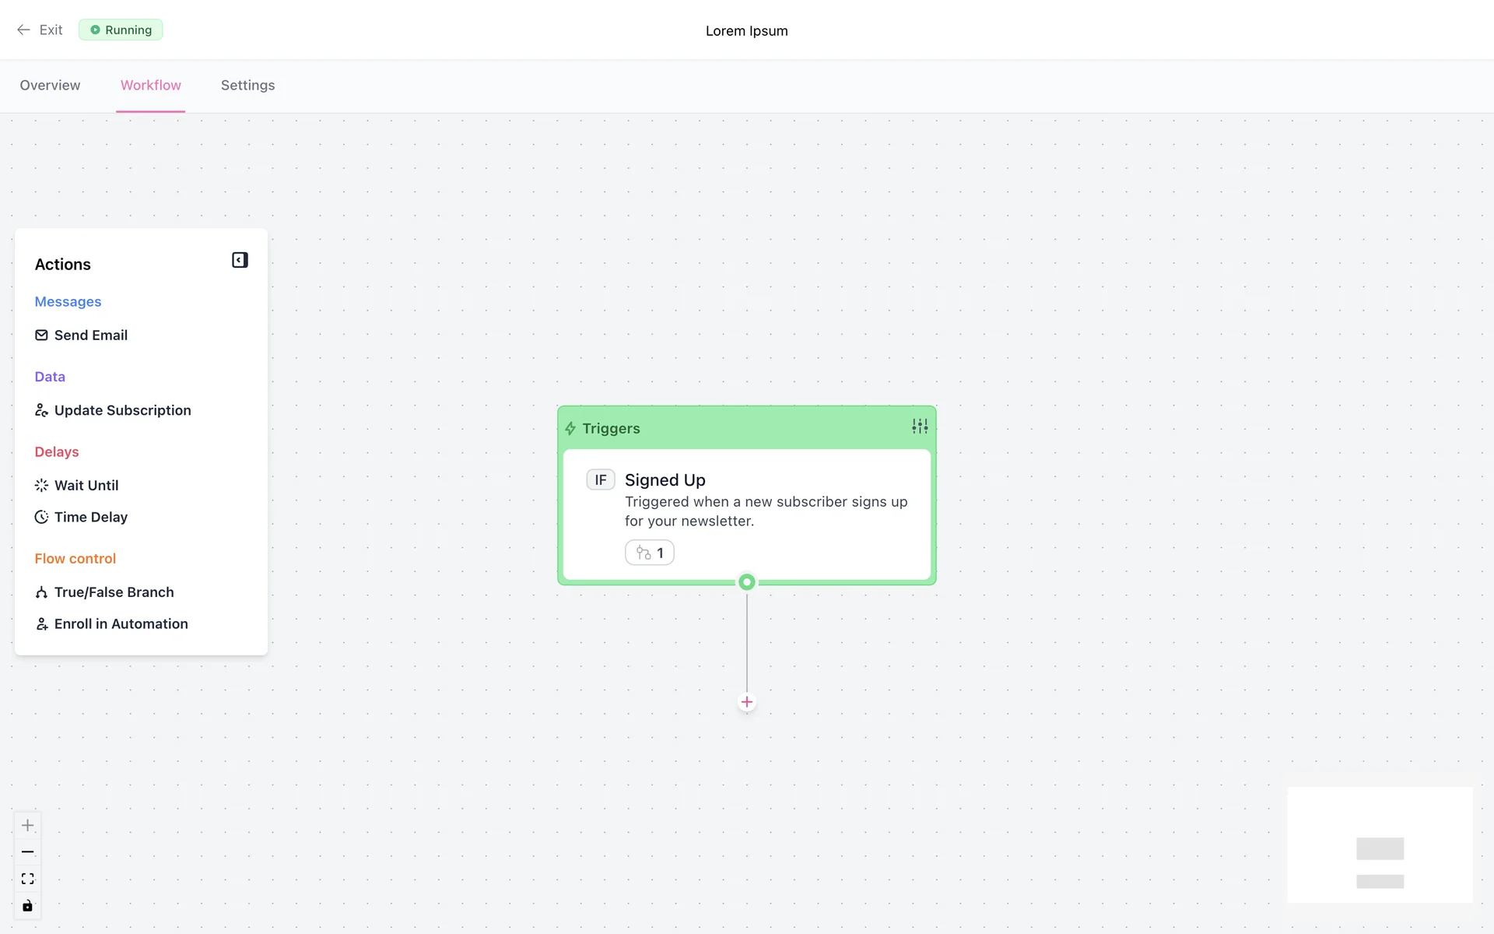
Task: Open the Settings tab
Action: pos(247,86)
